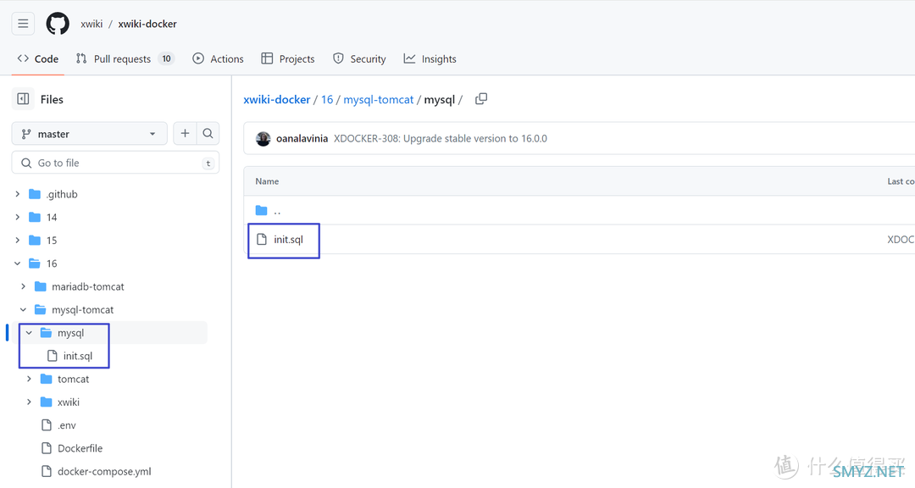Open docker-compose.yml file
Viewport: 915px width, 488px height.
pyautogui.click(x=104, y=472)
